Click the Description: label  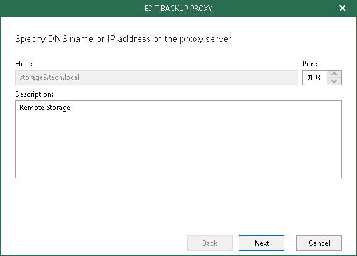(35, 94)
